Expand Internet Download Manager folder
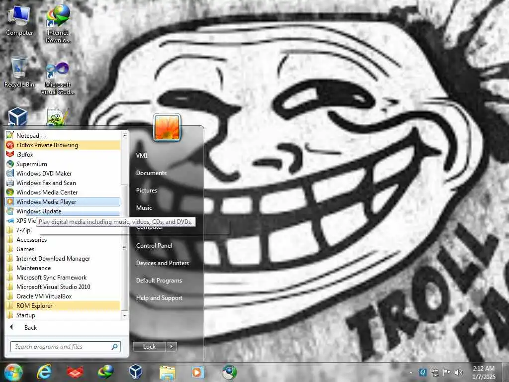The width and height of the screenshot is (509, 382). (63, 259)
